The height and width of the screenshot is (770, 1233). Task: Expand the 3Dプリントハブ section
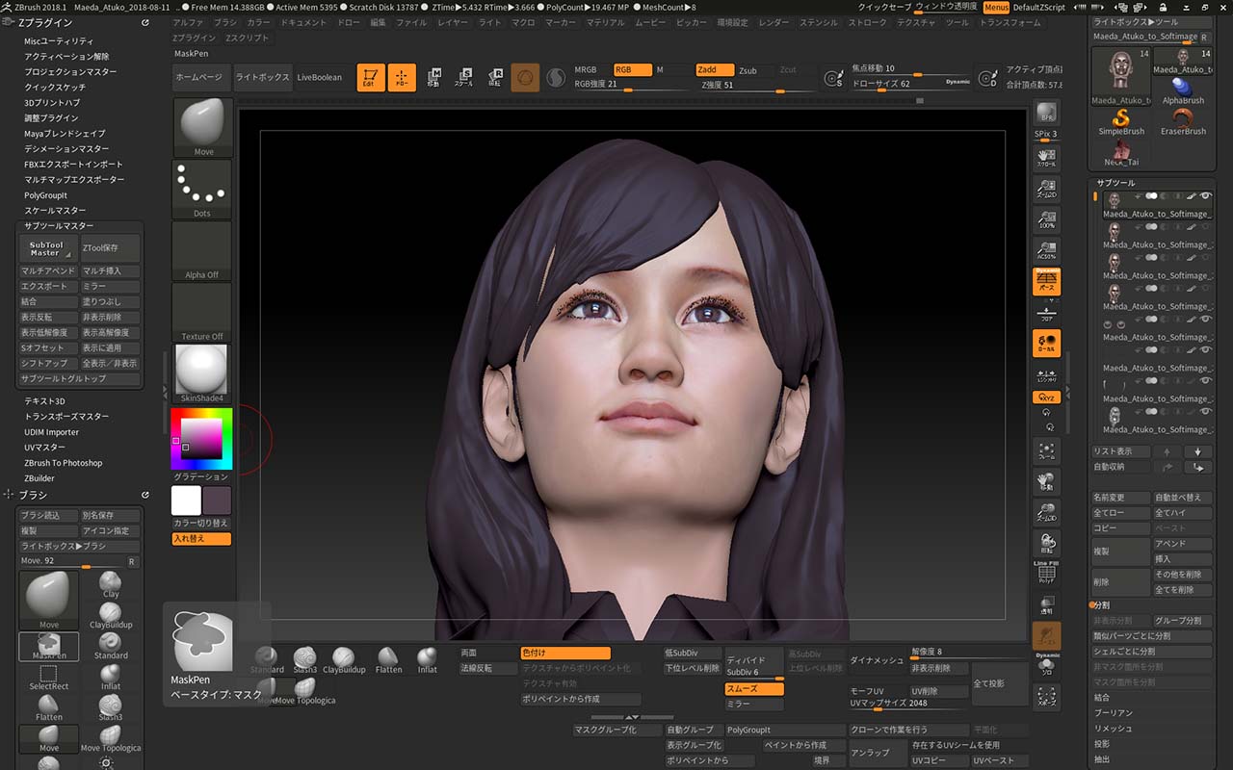click(52, 103)
